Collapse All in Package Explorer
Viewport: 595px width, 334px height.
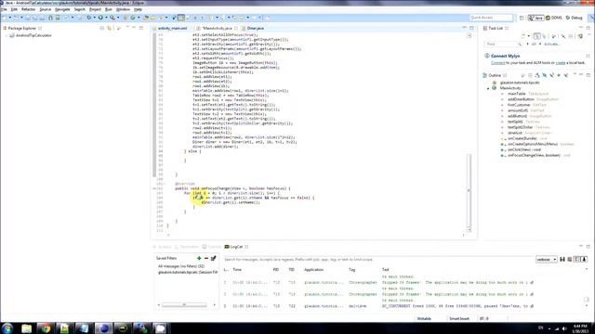coord(102,28)
